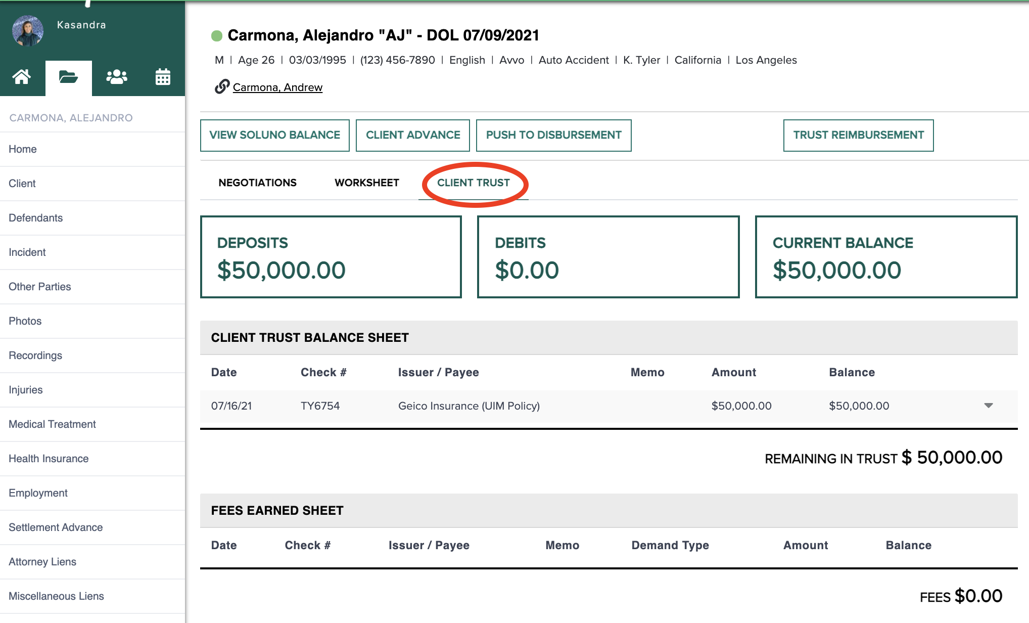Open Attorney Liens sidebar item
Screen dimensions: 1029x623
point(42,562)
